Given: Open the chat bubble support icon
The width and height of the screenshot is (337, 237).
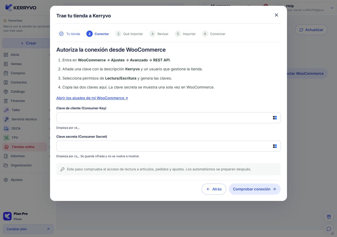Looking at the screenshot, I should pyautogui.click(x=329, y=229).
